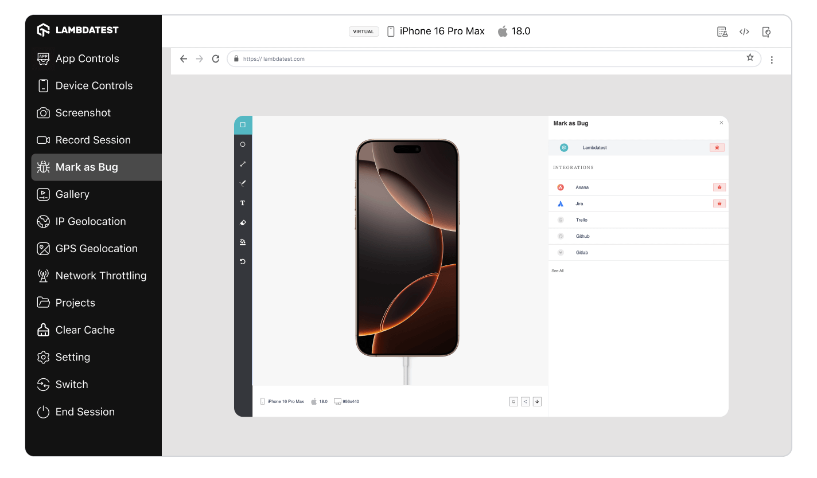Screen dimensions: 817x478
Task: Click the red bug button for Jira
Action: (x=719, y=203)
